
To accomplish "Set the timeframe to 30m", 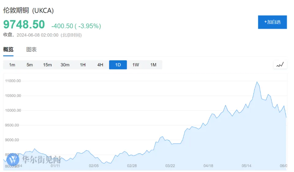I will click(x=65, y=65).
